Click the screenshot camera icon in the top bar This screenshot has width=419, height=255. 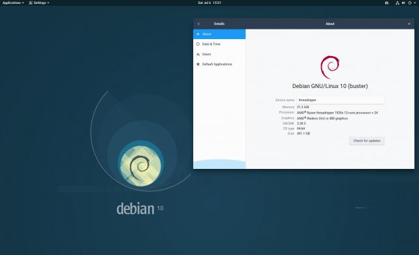pos(386,3)
